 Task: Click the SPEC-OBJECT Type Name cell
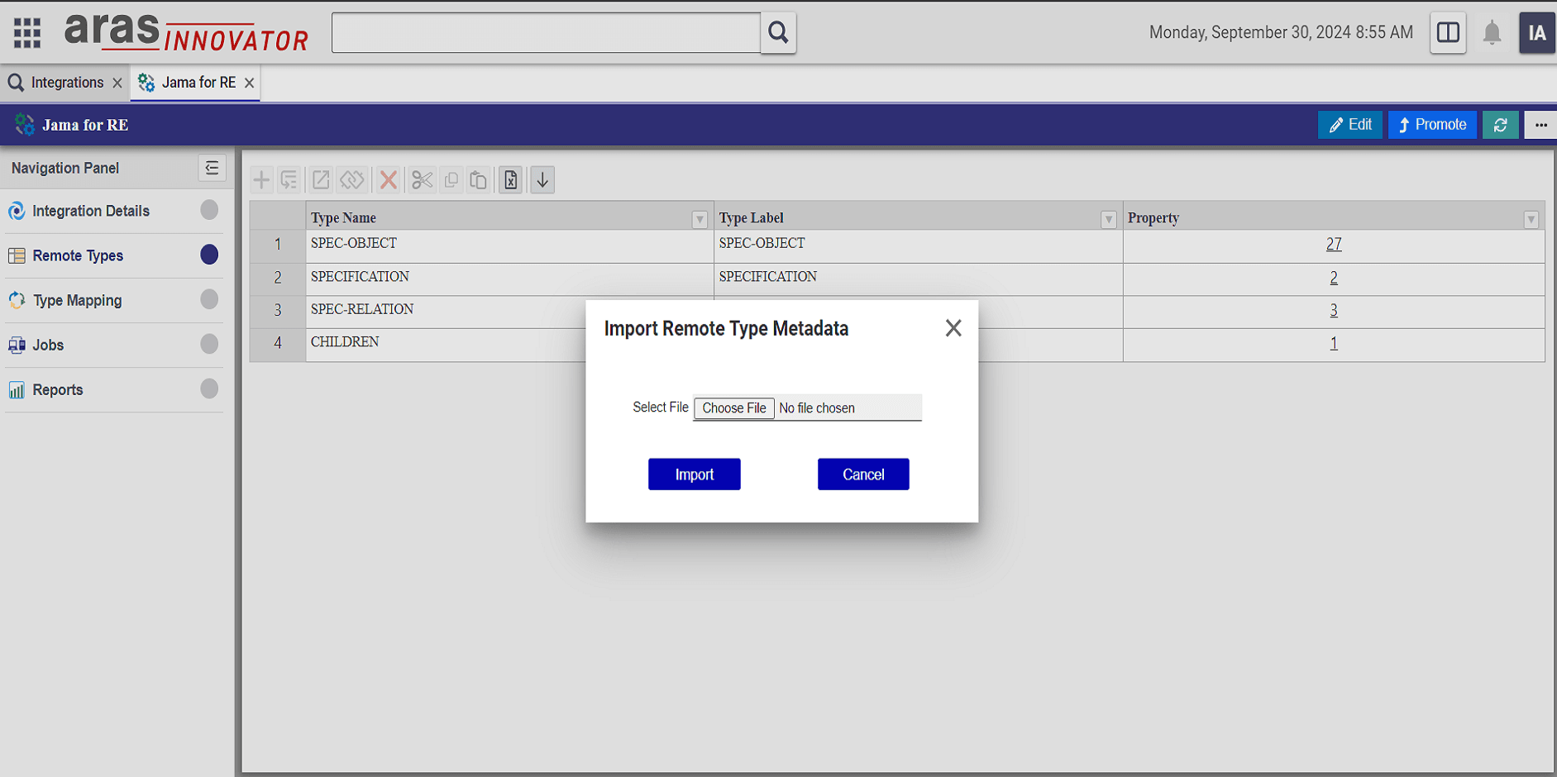(x=509, y=245)
